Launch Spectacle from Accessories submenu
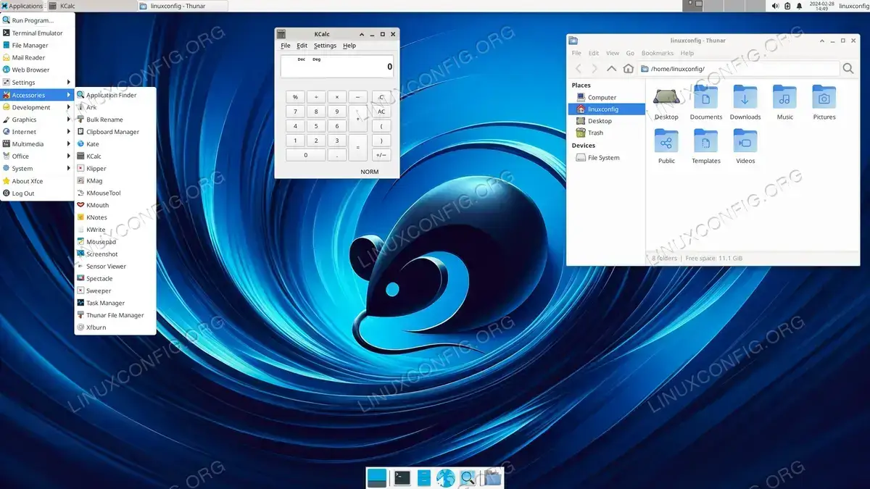Screen dimensions: 870x489 116,278
